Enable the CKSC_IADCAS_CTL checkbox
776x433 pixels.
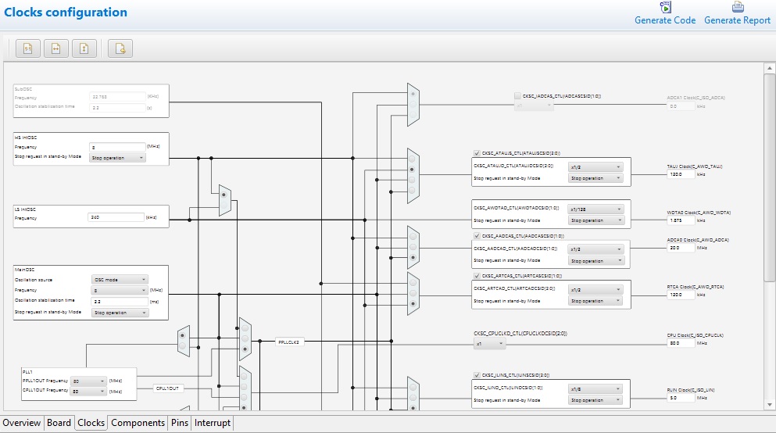point(517,96)
